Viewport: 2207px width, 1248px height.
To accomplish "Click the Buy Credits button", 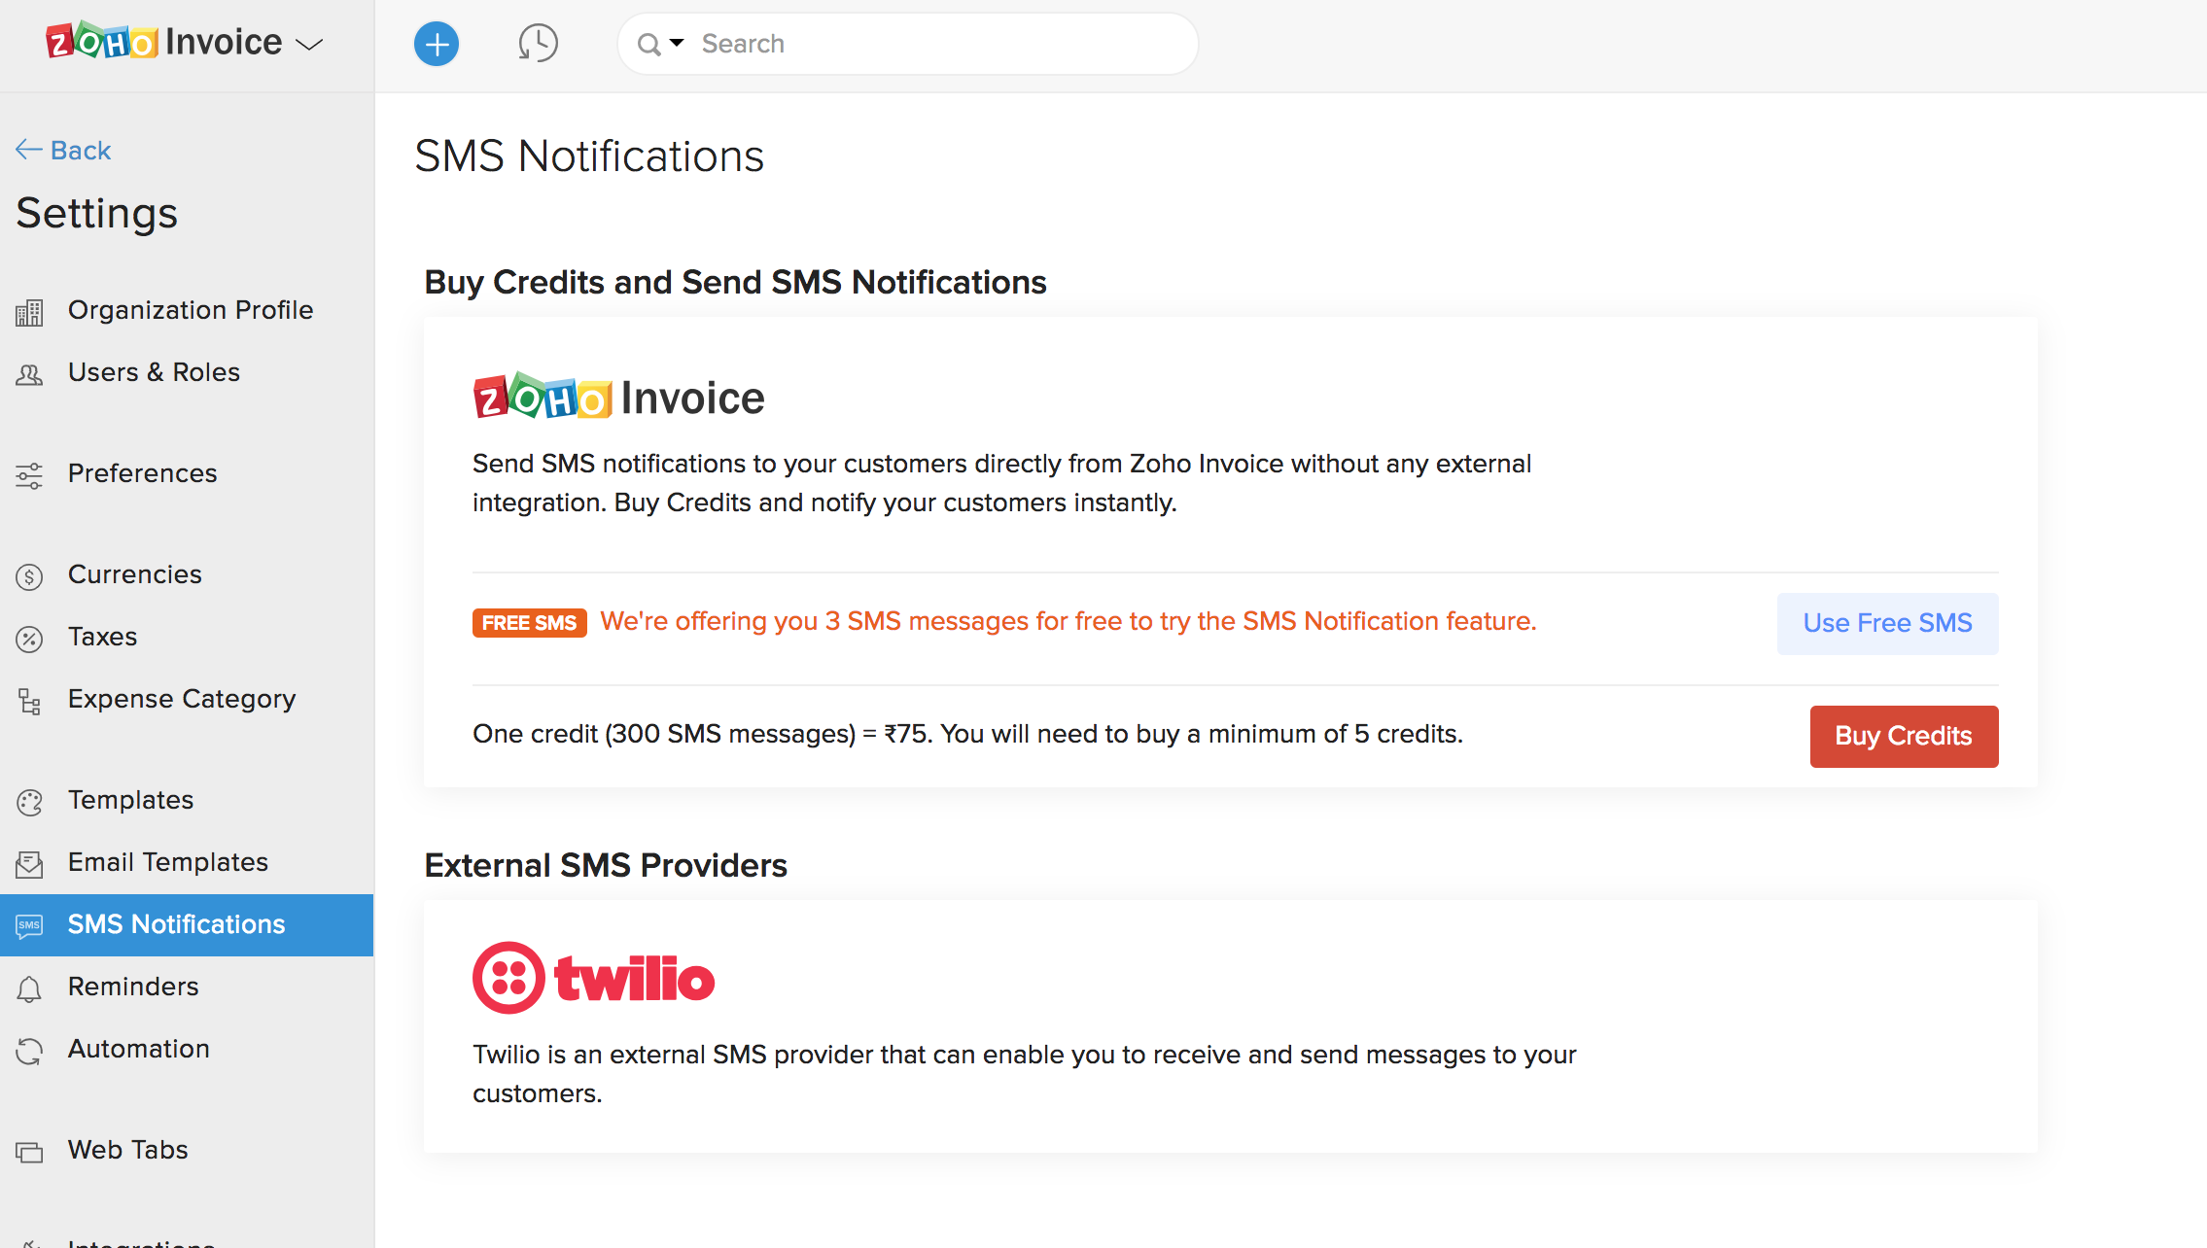I will [x=1903, y=736].
